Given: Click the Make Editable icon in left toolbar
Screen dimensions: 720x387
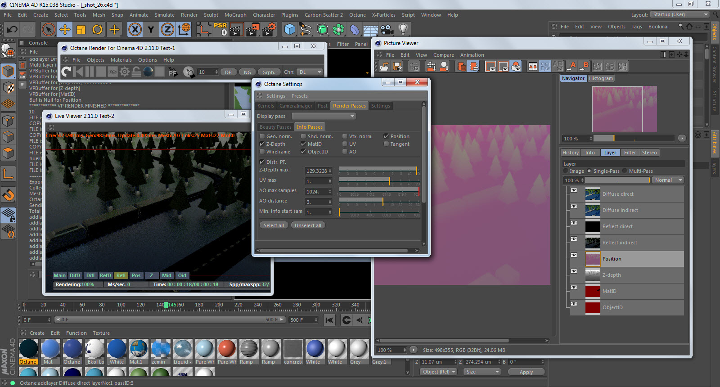Looking at the screenshot, I should (x=8, y=51).
